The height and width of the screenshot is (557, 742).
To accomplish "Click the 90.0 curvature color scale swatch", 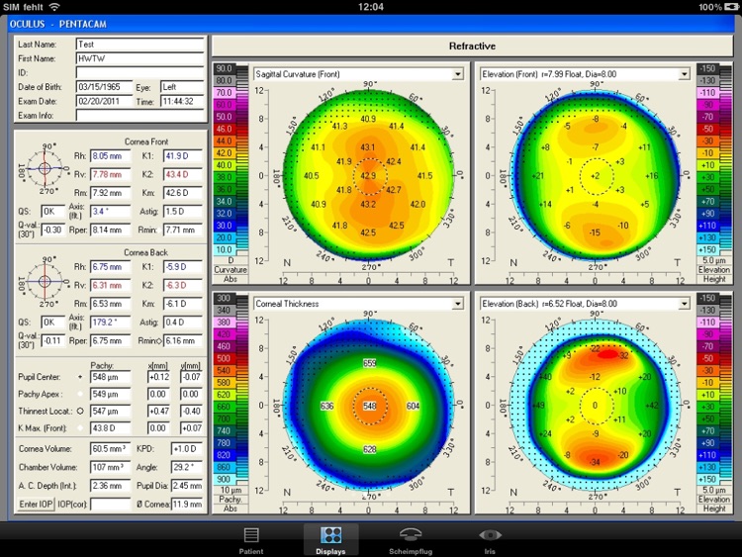I will pos(225,68).
